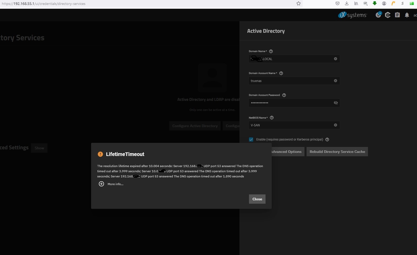Open the browser downloads icon
417x255 pixels.
tap(347, 3)
